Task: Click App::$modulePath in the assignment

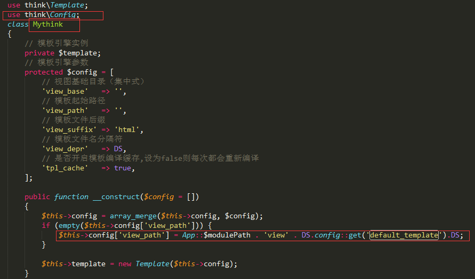Action: (216, 235)
